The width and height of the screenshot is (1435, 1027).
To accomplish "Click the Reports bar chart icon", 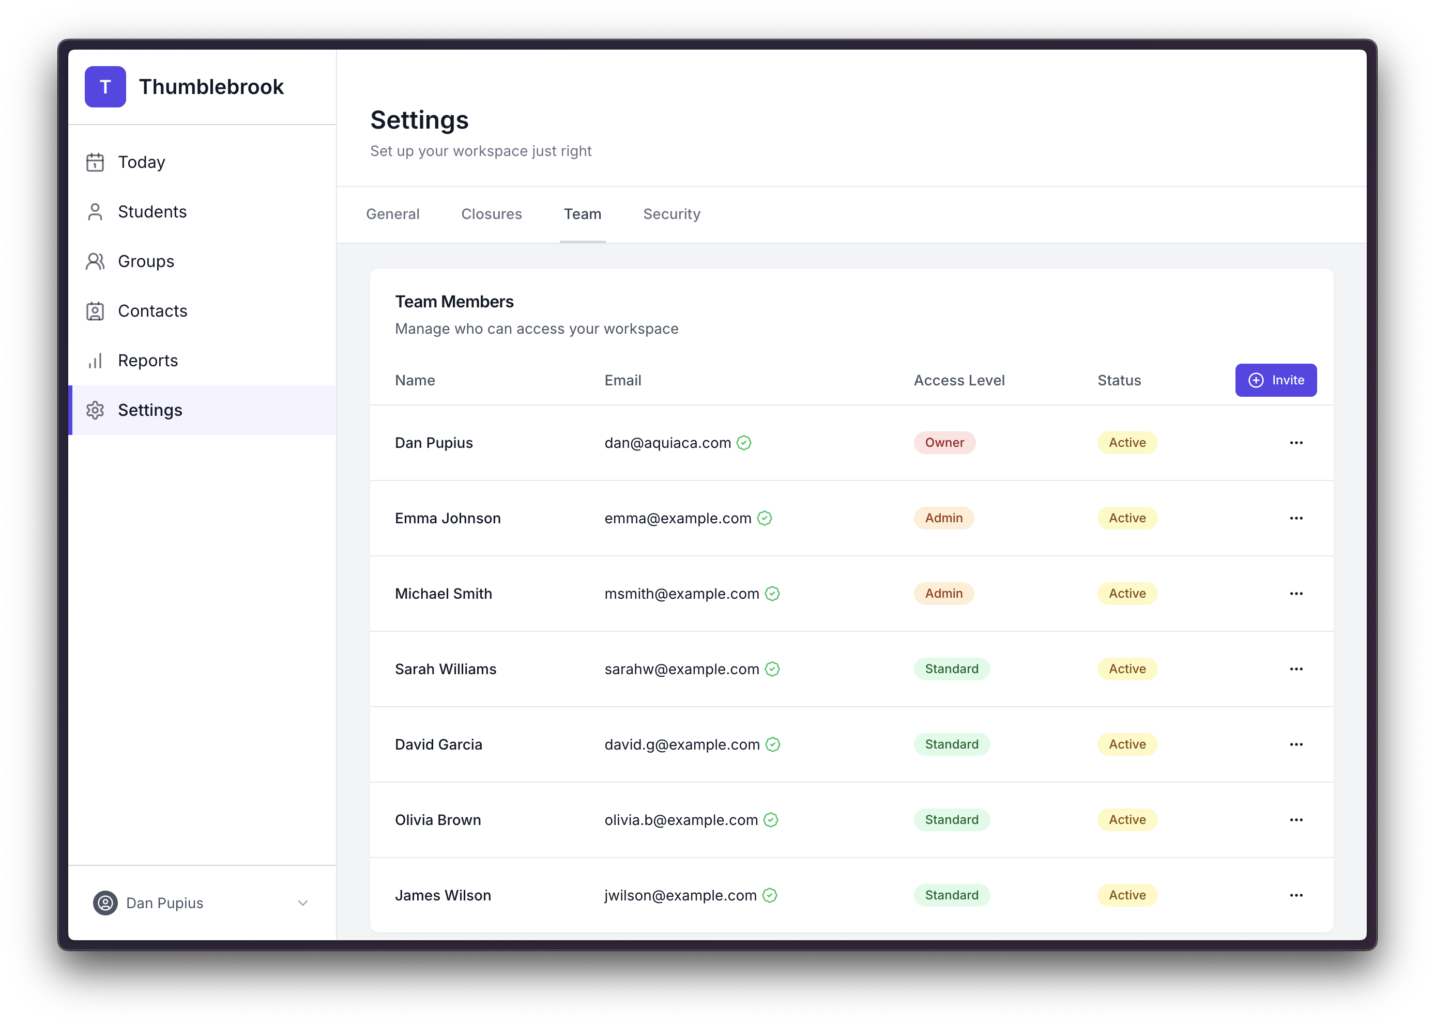I will tap(95, 361).
